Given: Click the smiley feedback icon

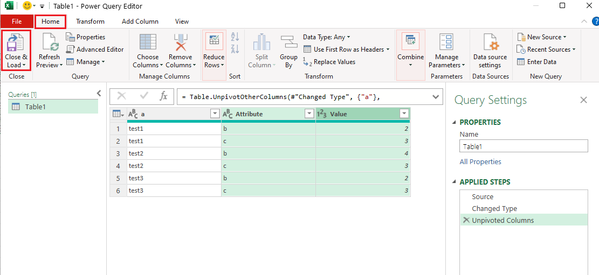Looking at the screenshot, I should 27,6.
